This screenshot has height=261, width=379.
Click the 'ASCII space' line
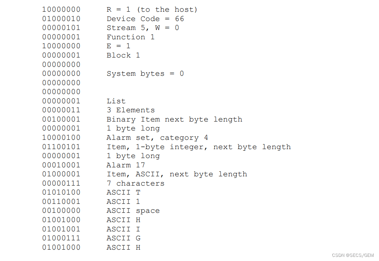click(133, 211)
